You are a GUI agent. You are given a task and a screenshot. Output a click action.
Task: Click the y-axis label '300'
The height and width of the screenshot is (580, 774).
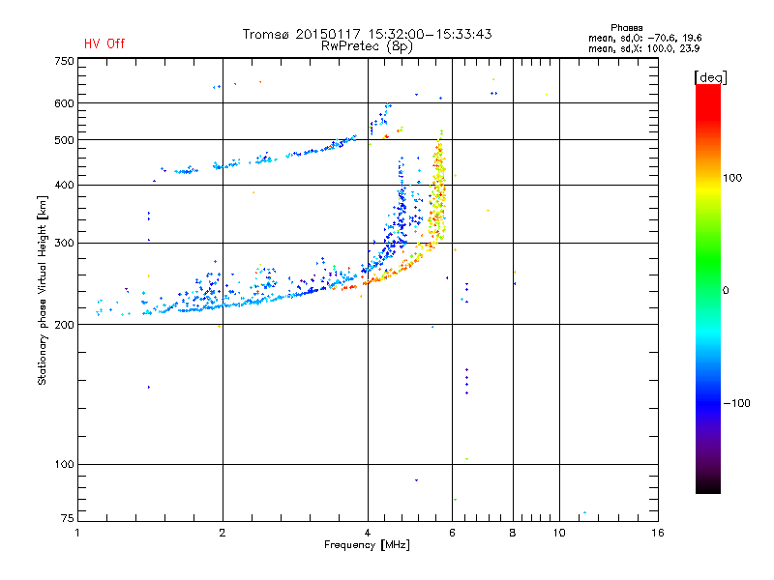point(64,244)
